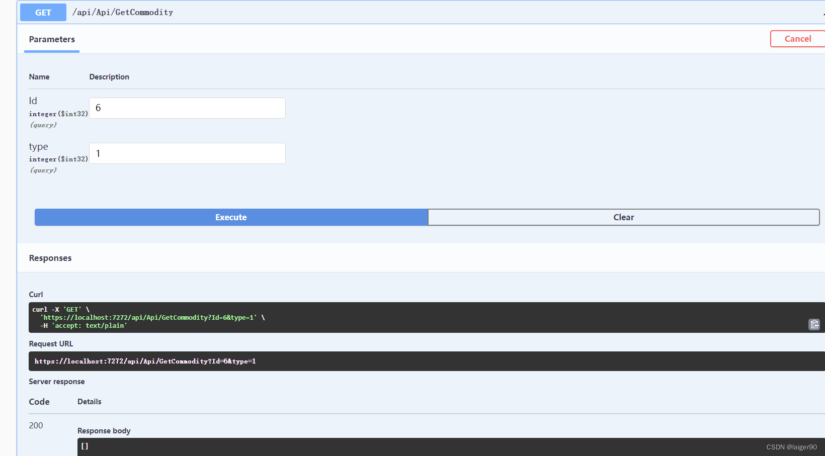Click the 200 response code
The image size is (825, 456).
[x=36, y=425]
